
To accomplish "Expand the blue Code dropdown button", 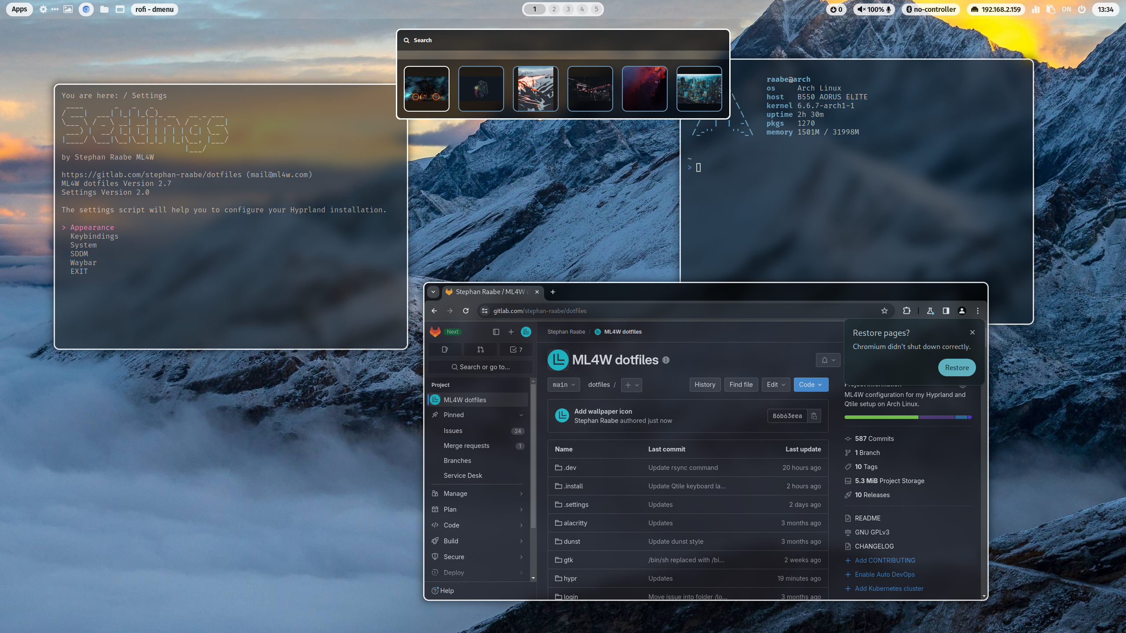I will click(x=811, y=385).
